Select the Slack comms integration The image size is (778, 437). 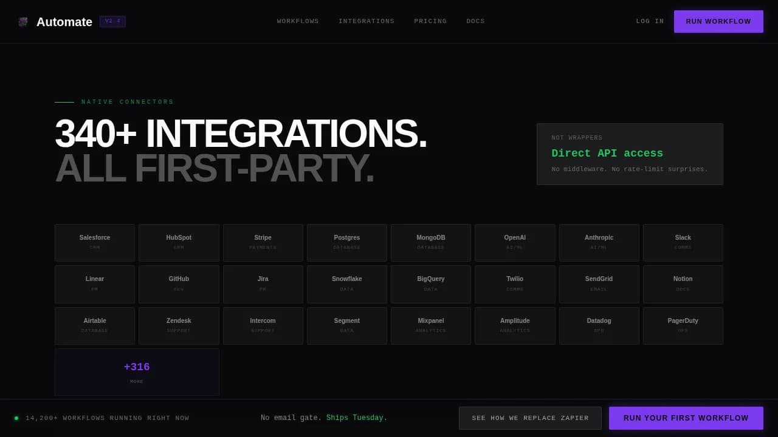point(683,242)
